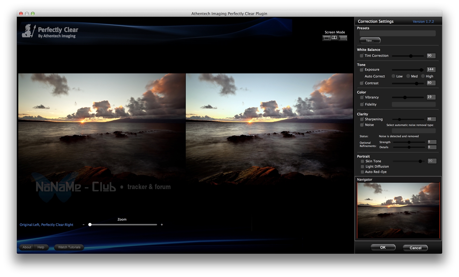Click 'Original:Left, Perfectly Clear:Right' label

(46, 225)
